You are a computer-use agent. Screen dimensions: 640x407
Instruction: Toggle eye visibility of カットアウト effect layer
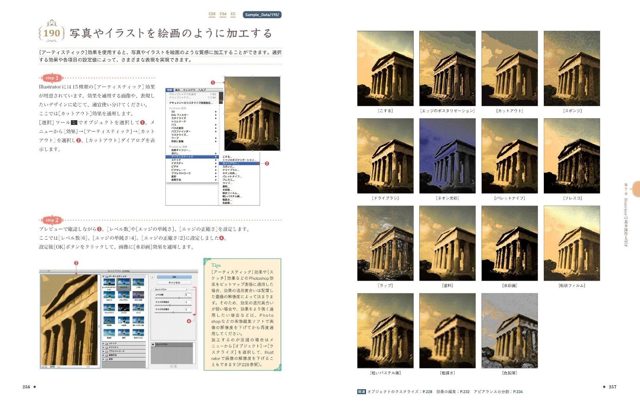pos(153,344)
